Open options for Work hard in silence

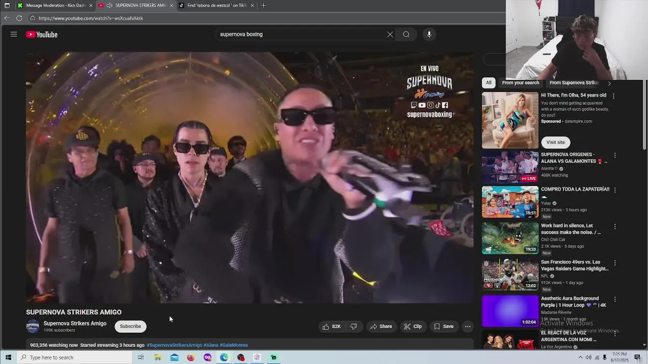click(x=615, y=226)
